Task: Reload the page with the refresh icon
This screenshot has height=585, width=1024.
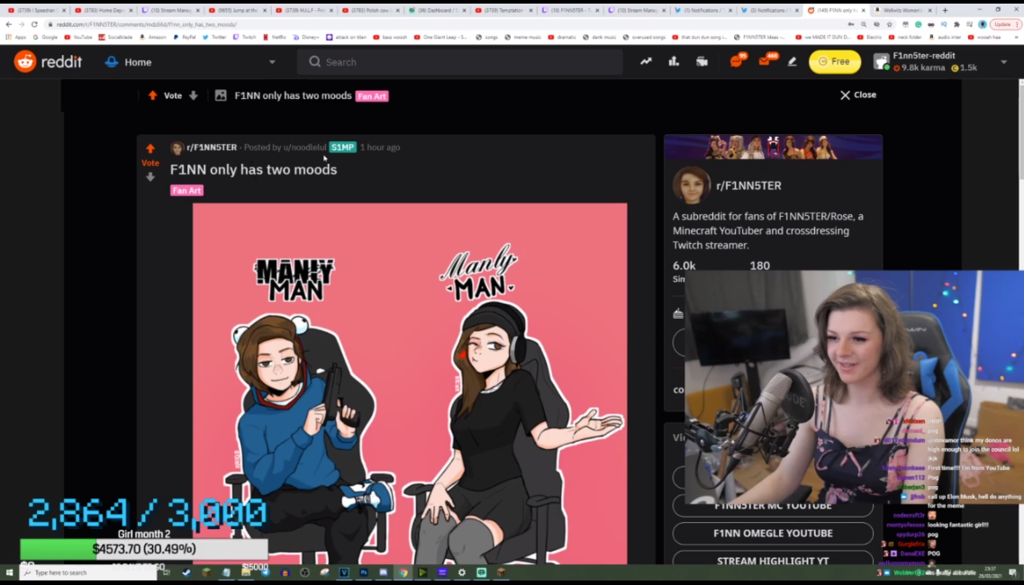Action: point(34,24)
